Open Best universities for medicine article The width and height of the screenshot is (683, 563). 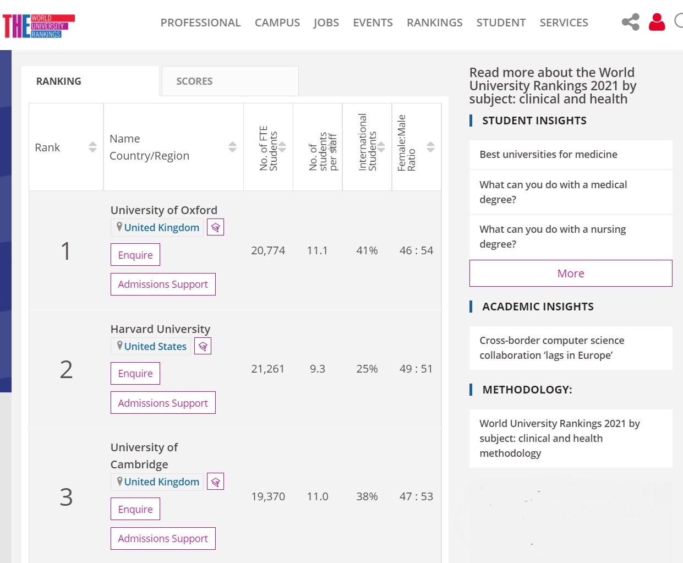pos(548,155)
